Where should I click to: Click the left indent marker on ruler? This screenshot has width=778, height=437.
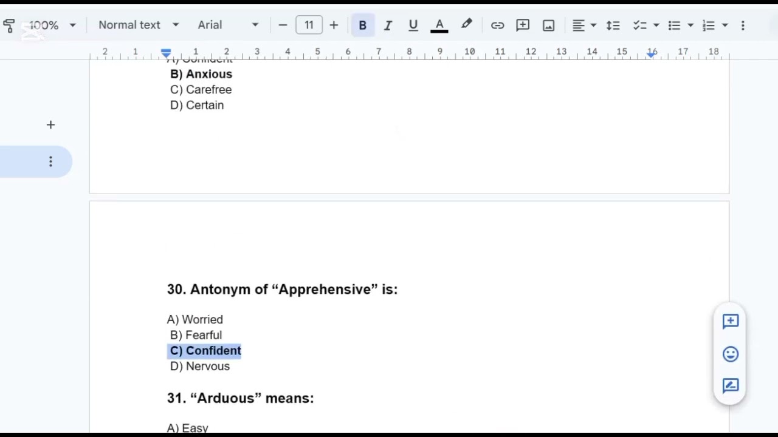(166, 53)
